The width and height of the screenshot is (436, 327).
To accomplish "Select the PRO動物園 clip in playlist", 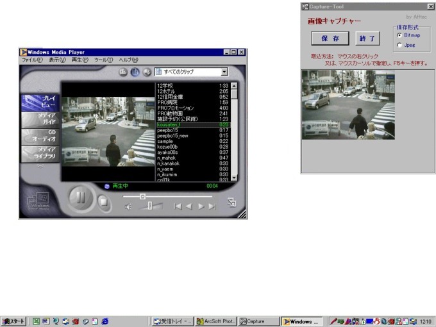I will coord(192,113).
